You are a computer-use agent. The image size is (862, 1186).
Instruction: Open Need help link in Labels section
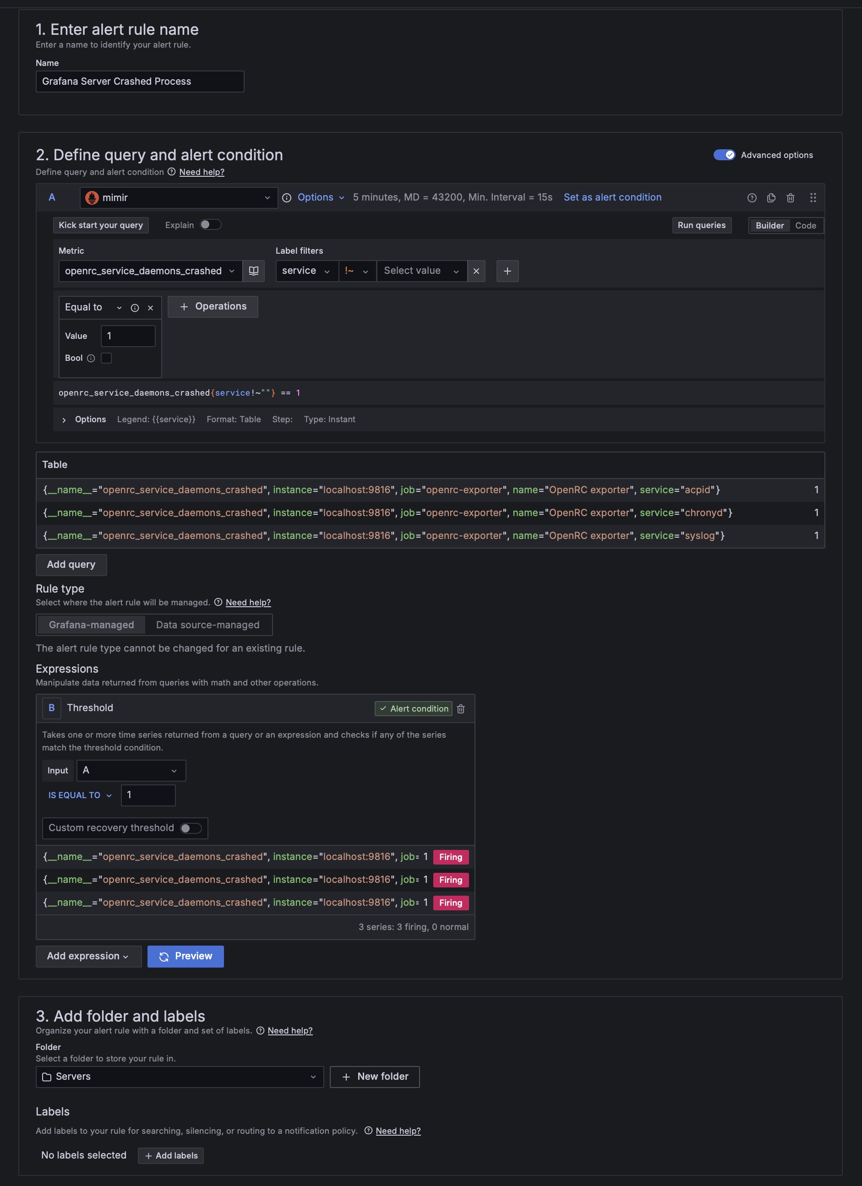click(398, 1131)
